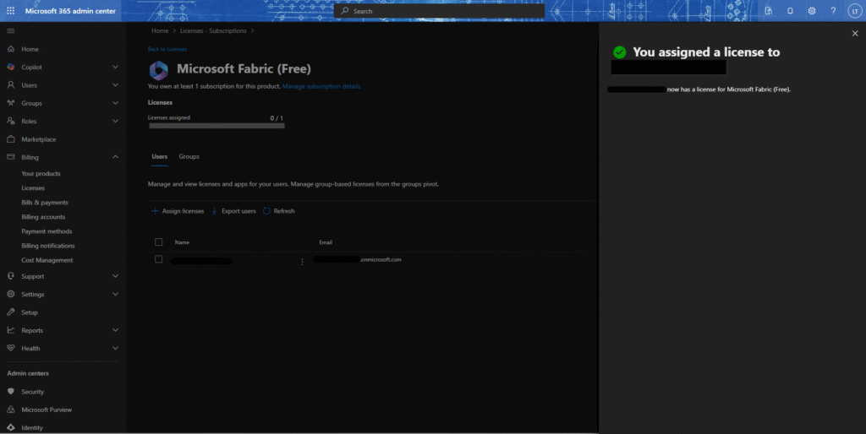Image resolution: width=866 pixels, height=434 pixels.
Task: Collapse the Billing section in sidebar
Action: (115, 157)
